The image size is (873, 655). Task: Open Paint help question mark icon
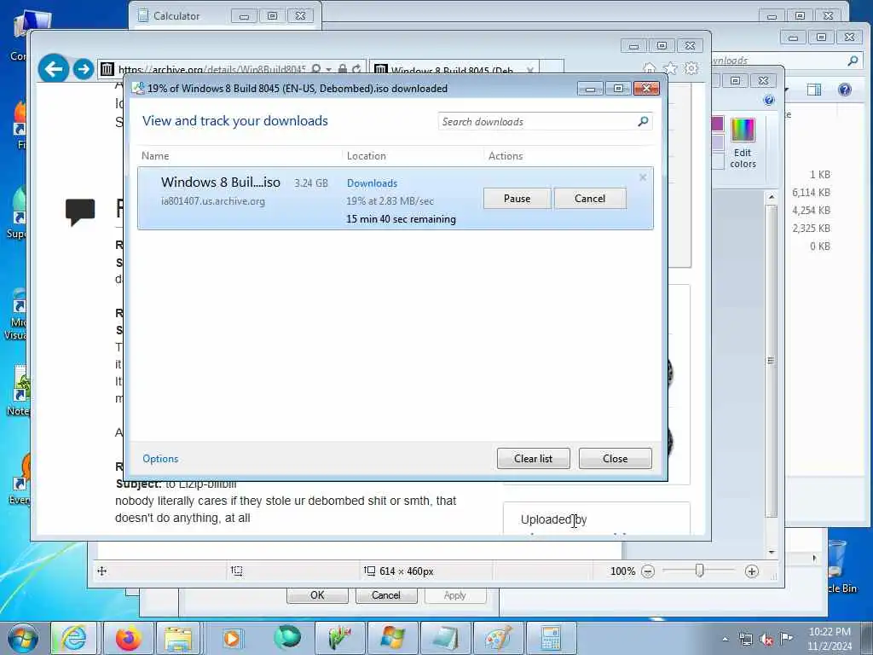coord(768,101)
